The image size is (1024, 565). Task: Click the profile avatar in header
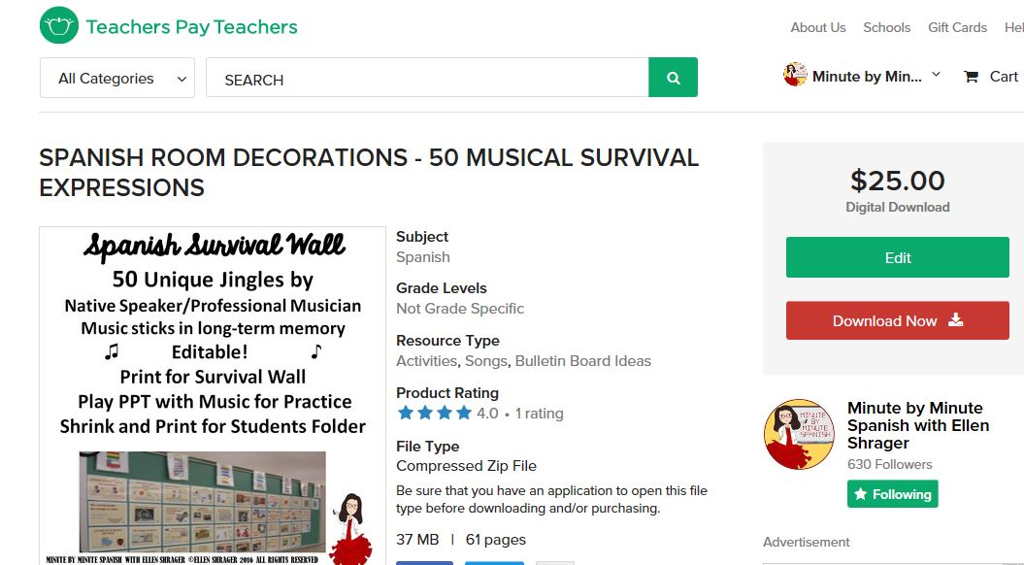(x=795, y=76)
